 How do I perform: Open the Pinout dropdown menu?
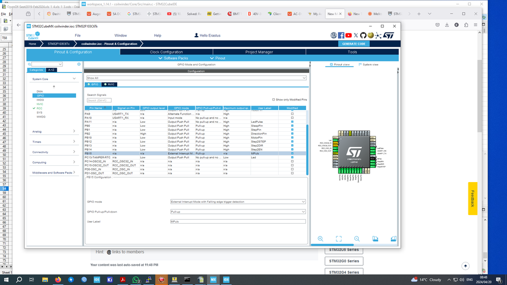[218, 58]
